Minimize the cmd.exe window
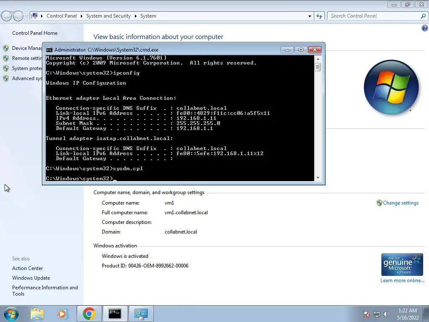 click(287, 50)
